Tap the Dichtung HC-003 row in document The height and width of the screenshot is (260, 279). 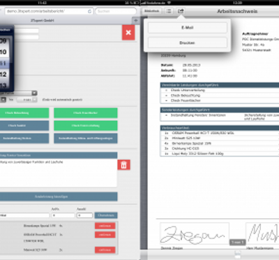click(x=220, y=149)
